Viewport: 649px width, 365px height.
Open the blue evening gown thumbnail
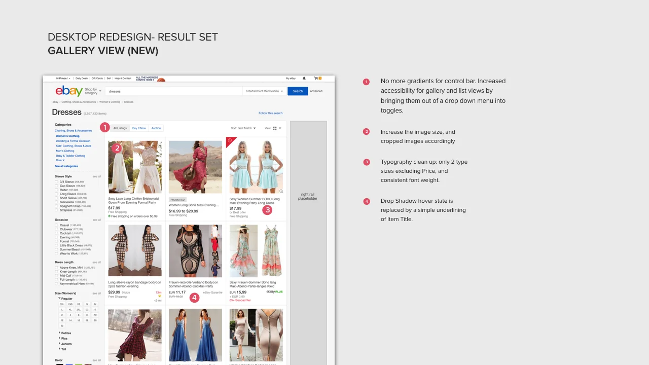point(195,335)
